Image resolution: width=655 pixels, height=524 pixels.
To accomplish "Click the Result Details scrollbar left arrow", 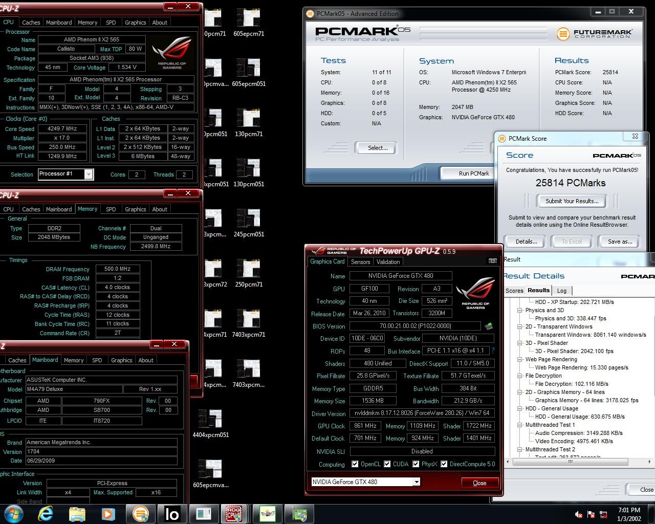I will [508, 462].
